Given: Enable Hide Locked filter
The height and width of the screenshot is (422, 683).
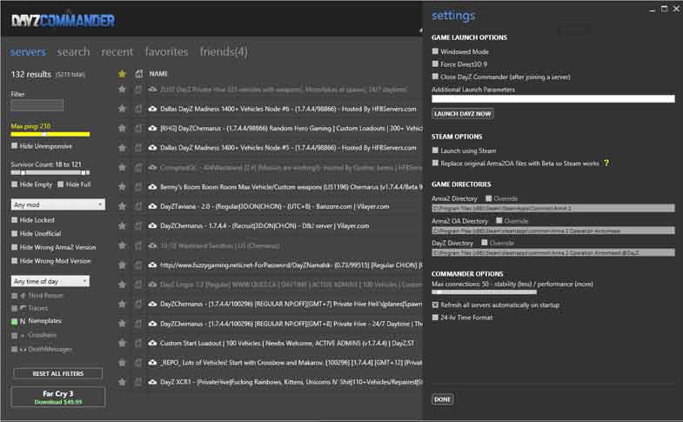Looking at the screenshot, I should 15,220.
